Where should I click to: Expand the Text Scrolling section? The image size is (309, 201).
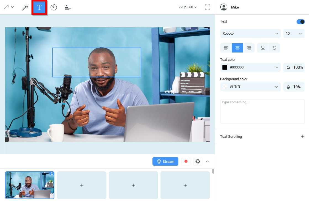[302, 136]
